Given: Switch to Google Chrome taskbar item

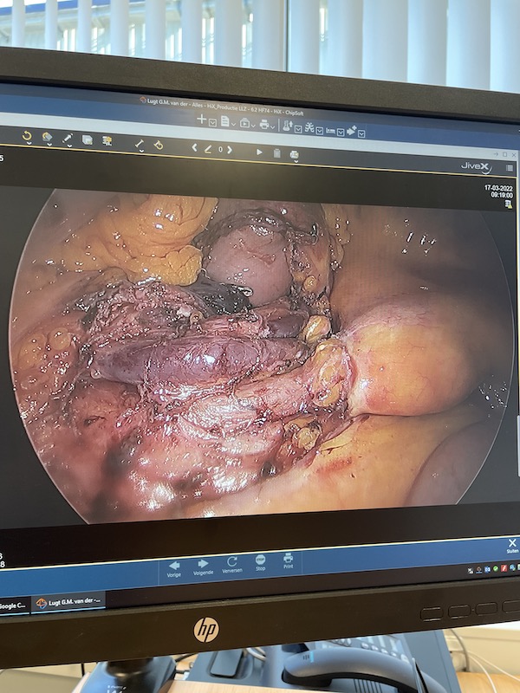Looking at the screenshot, I should coord(13,606).
